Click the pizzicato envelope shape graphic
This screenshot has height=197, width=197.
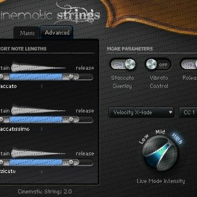(x=38, y=153)
